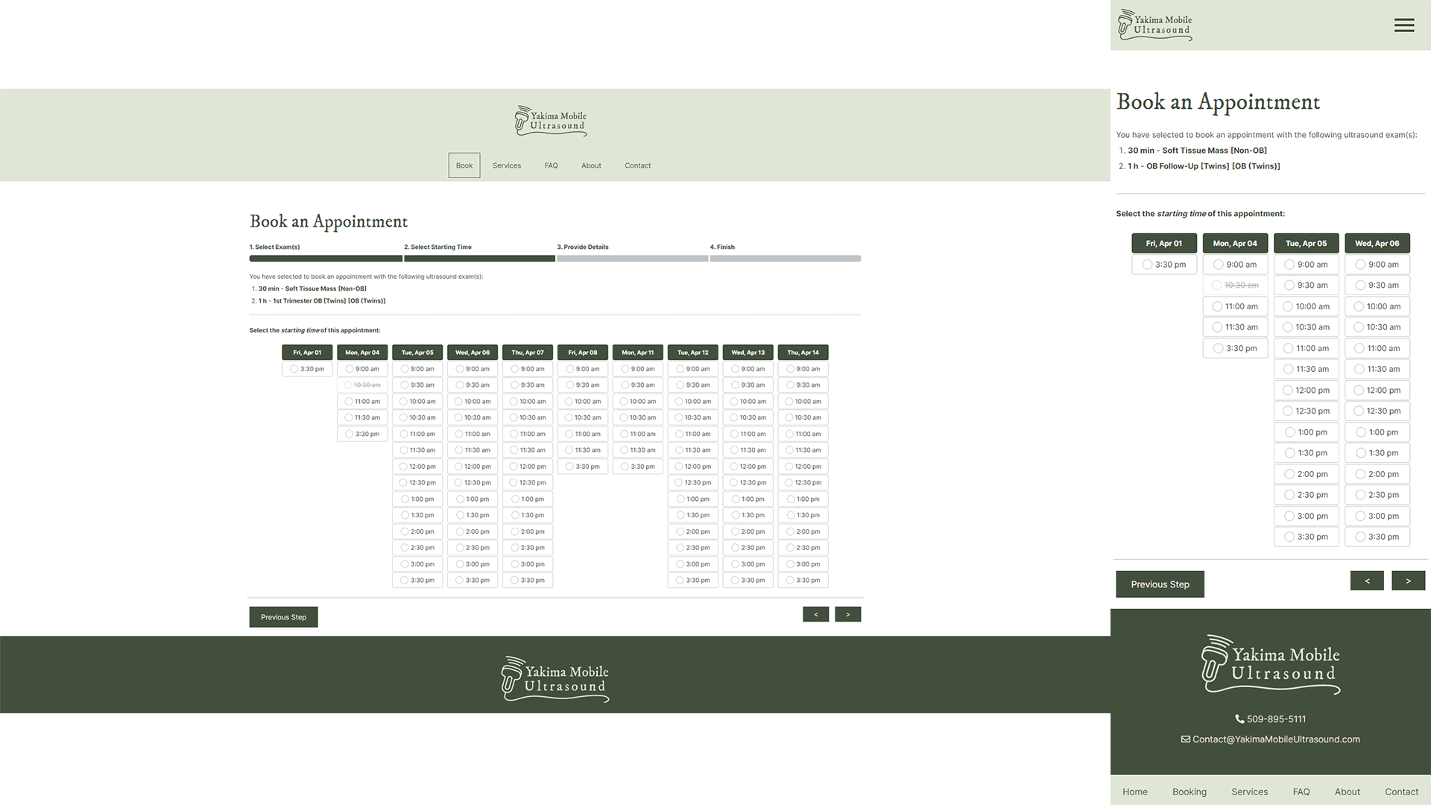Open the Services navigation tab
This screenshot has width=1431, height=805.
(506, 165)
